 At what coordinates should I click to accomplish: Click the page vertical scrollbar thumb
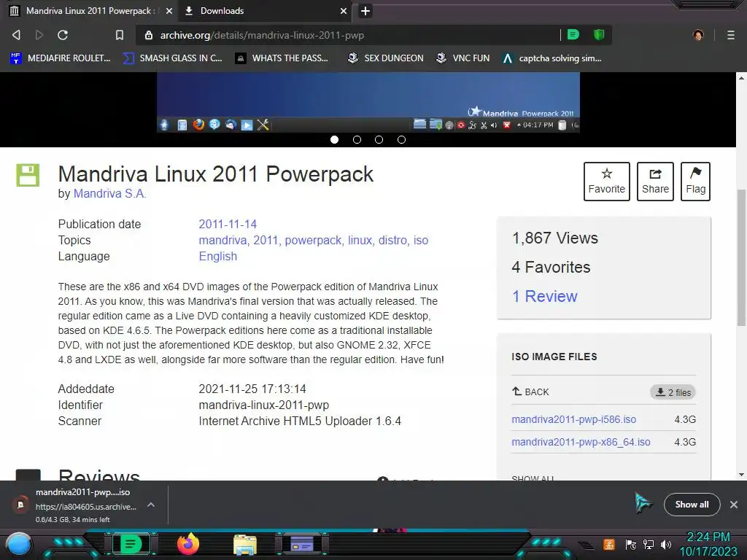tap(741, 257)
